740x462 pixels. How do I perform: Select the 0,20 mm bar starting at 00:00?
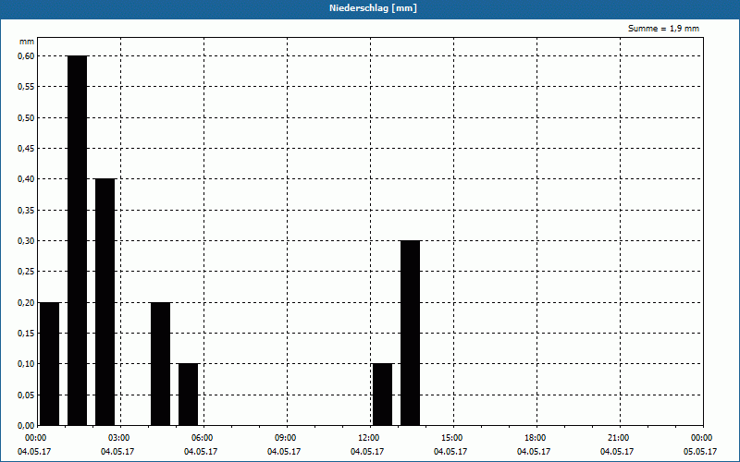click(50, 364)
